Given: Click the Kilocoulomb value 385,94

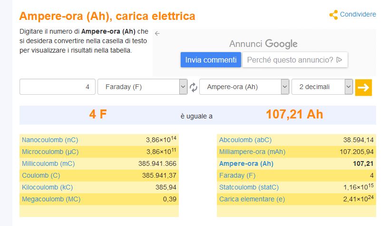Looking at the screenshot, I should click(x=166, y=187).
